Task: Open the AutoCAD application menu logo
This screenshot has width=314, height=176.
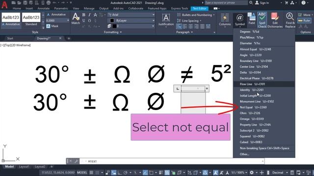Action: pyautogui.click(x=4, y=4)
